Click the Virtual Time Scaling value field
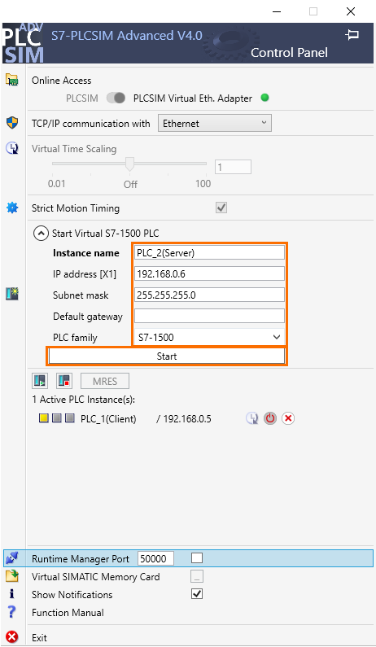 [233, 167]
